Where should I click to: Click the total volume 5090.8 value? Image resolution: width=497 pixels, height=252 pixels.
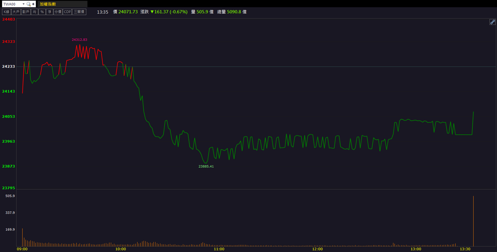(234, 12)
